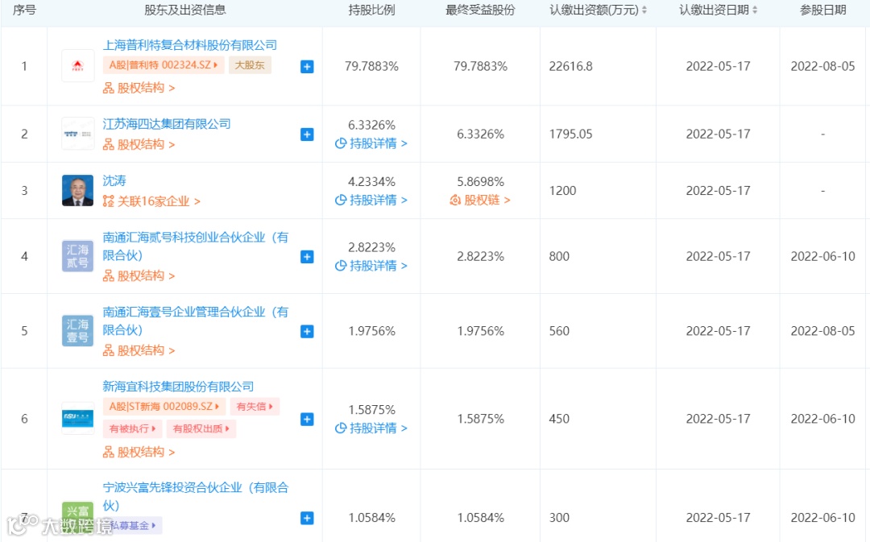This screenshot has width=870, height=542.
Task: Sort by 认缴出资日期 column arrows
Action: point(755,10)
